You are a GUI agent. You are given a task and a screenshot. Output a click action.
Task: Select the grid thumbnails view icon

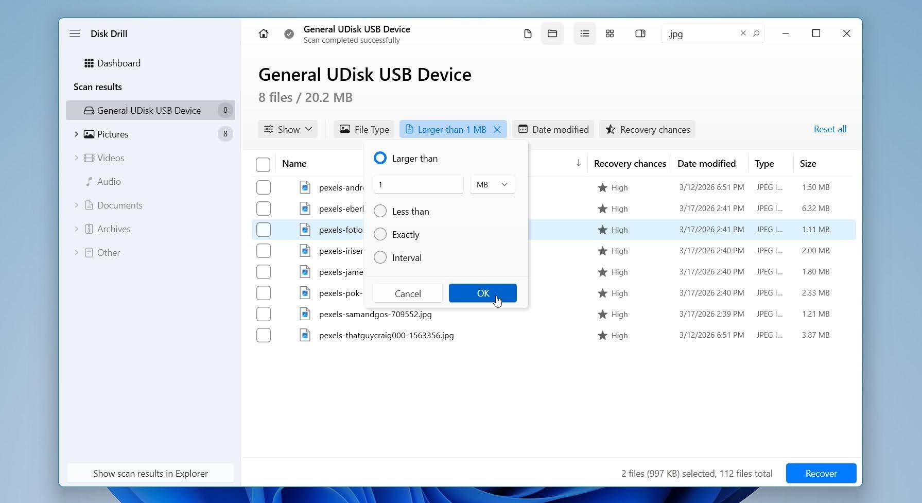point(610,33)
